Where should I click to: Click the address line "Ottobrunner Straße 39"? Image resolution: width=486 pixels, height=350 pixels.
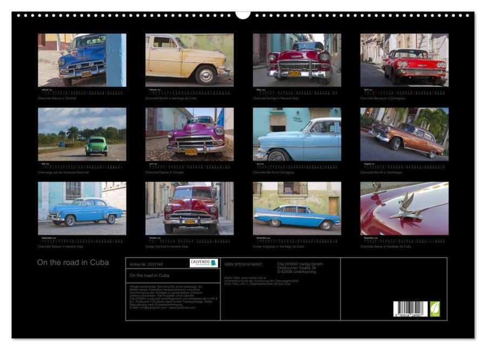tap(297, 267)
